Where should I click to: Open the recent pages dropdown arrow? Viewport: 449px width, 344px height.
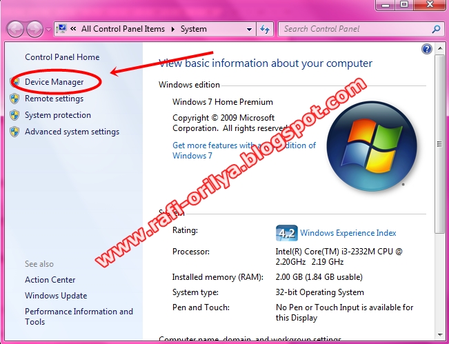click(x=48, y=29)
